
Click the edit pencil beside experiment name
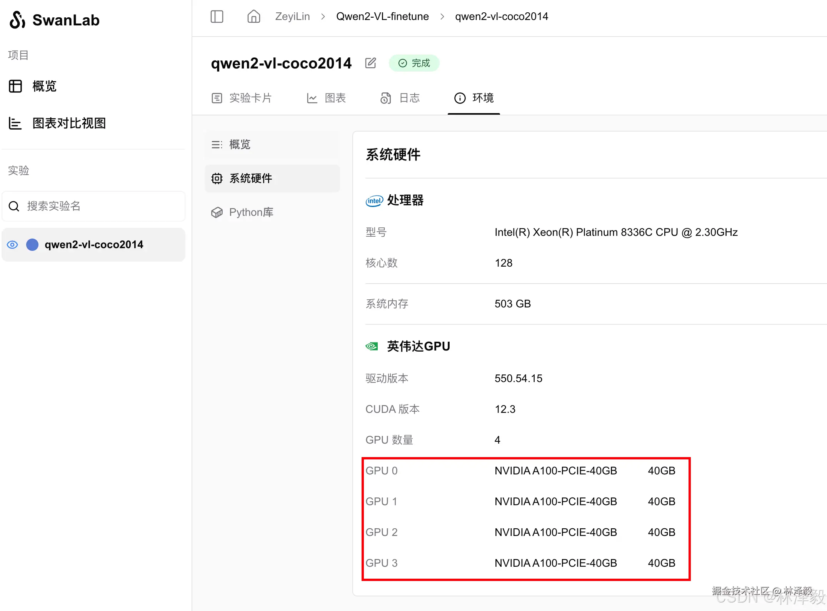pyautogui.click(x=370, y=63)
